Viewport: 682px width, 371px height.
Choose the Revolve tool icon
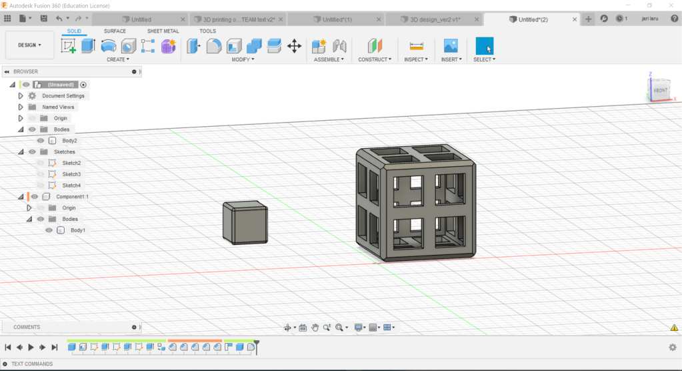(x=108, y=46)
